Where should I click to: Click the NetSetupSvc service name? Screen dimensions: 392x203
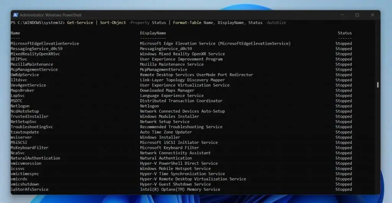(23, 122)
